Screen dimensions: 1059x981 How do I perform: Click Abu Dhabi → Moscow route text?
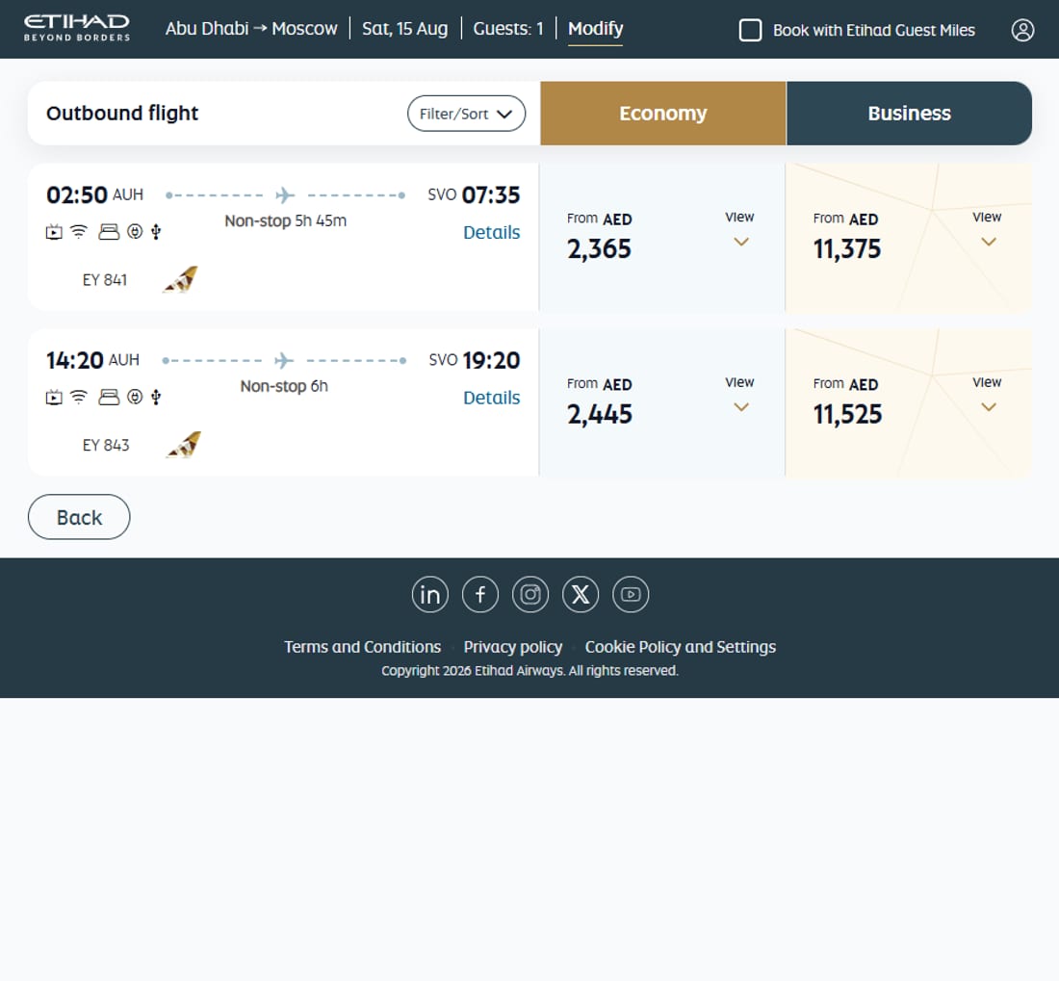coord(251,28)
